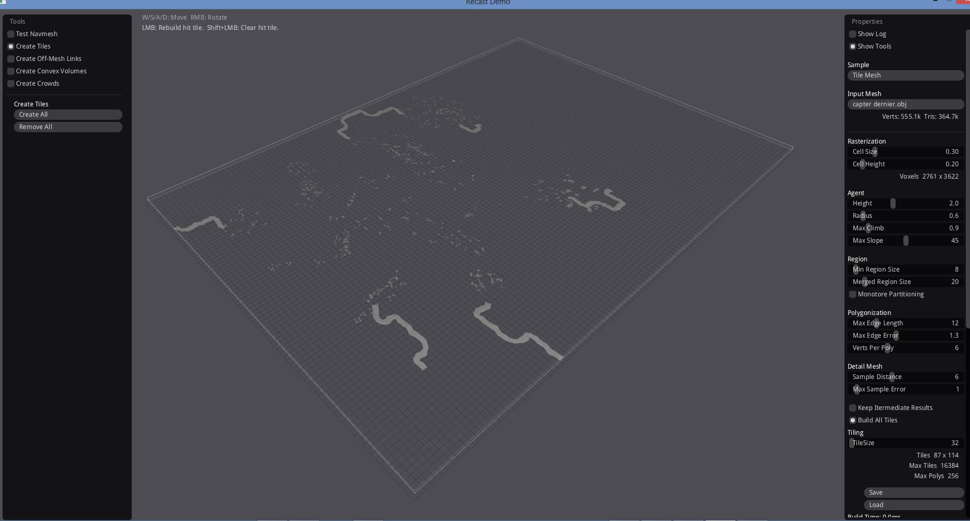Click the Max Slope slider
Screen dimensions: 970x521
pyautogui.click(x=905, y=241)
